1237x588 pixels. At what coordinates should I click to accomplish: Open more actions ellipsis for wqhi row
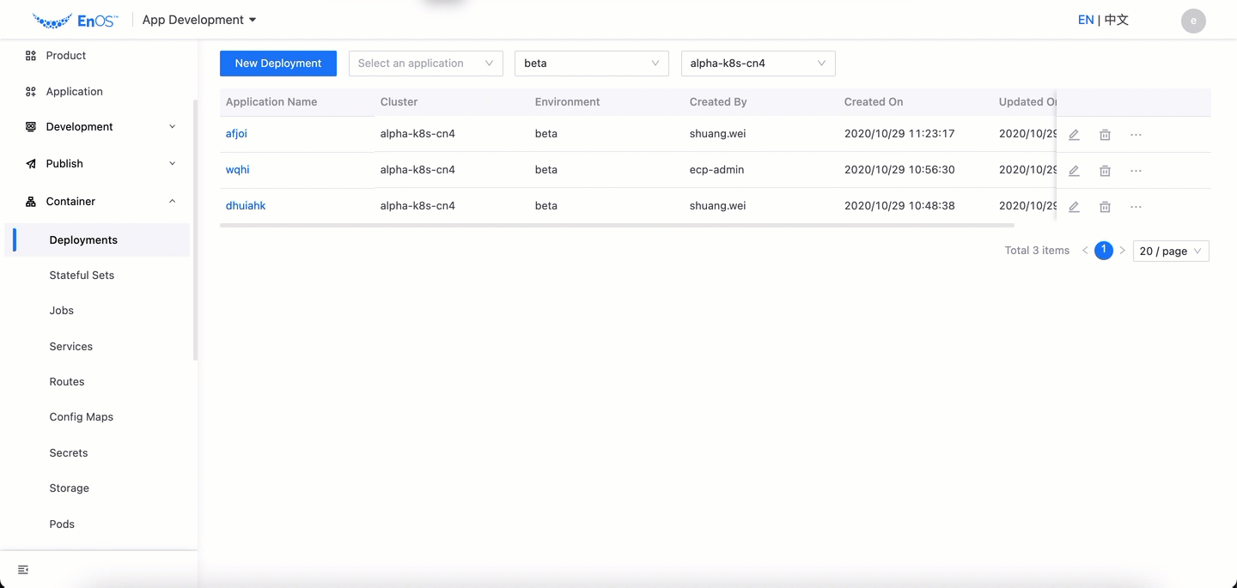pos(1136,171)
